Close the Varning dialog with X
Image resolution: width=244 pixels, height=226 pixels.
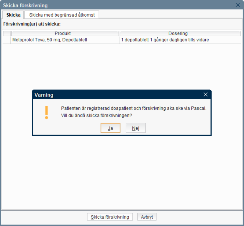pyautogui.click(x=206, y=95)
